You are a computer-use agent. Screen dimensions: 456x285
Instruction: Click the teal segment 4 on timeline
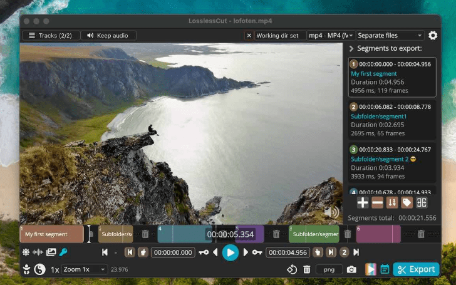(184, 234)
